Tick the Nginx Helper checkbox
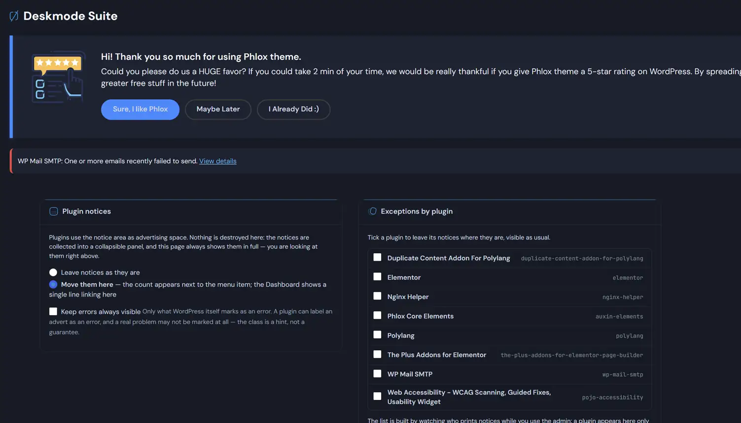 pos(377,296)
